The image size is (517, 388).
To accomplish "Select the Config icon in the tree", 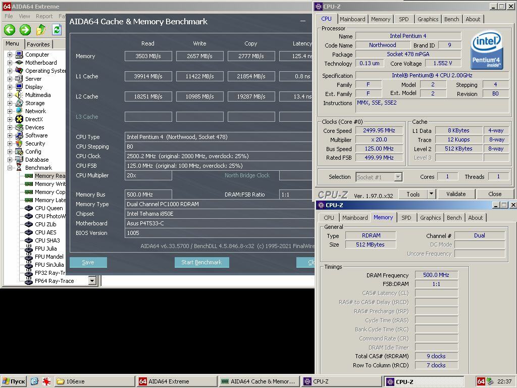I will [x=19, y=152].
